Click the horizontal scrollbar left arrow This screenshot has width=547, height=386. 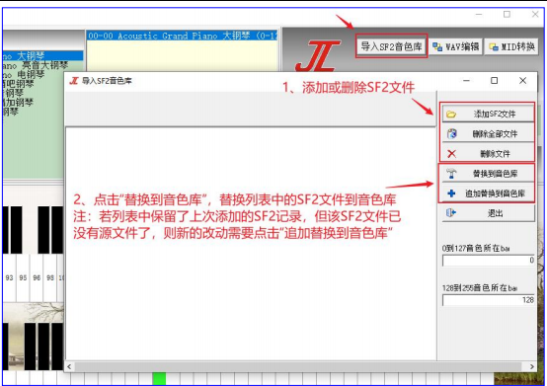pos(69,366)
